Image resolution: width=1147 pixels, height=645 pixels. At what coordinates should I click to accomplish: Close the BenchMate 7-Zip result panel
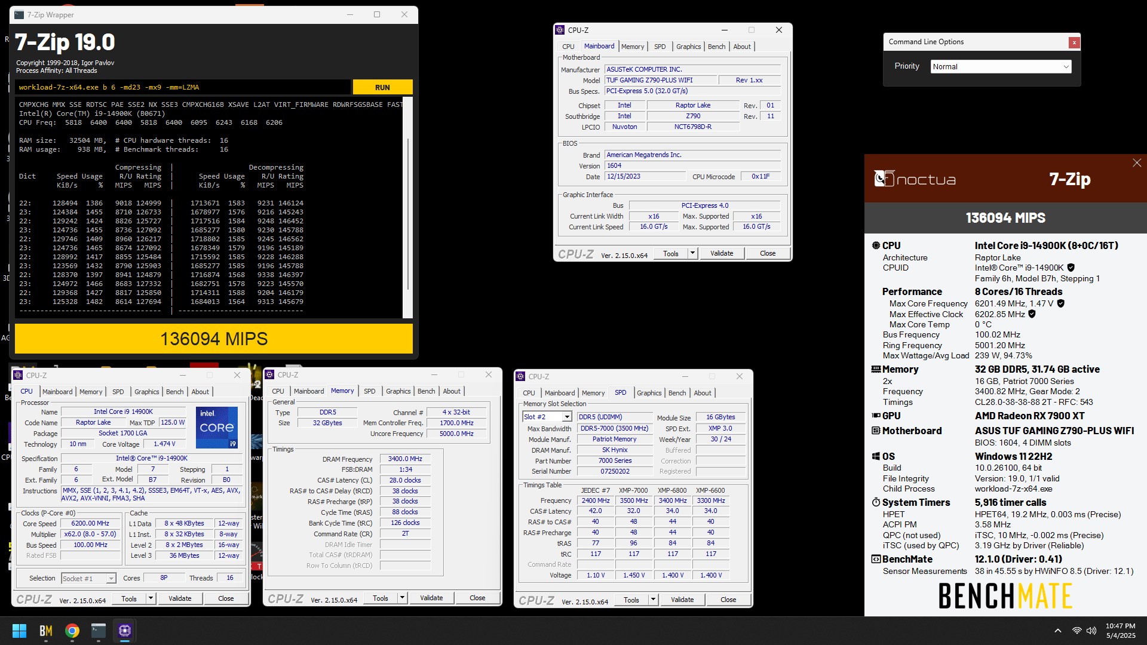point(1137,163)
